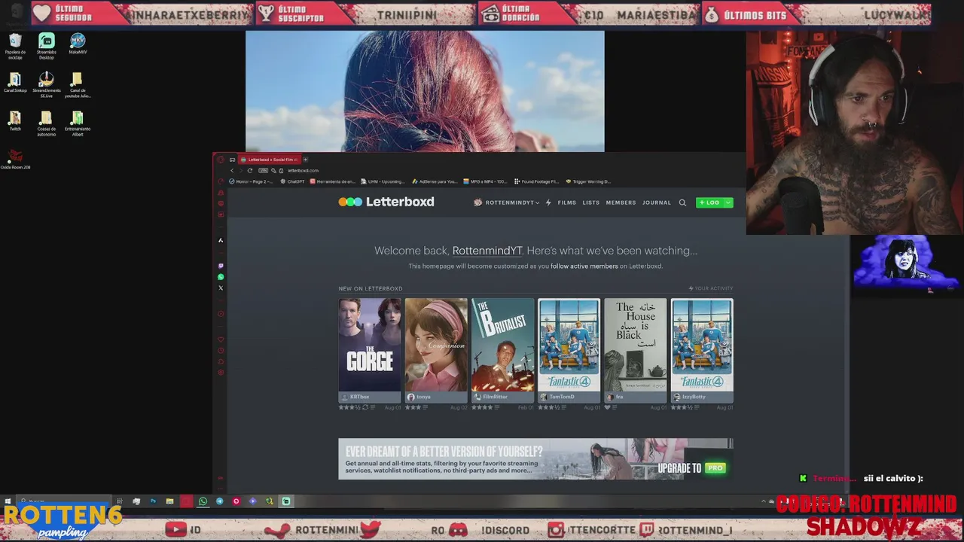Viewport: 964px width, 542px height.
Task: Expand the arrow beside the LOG button
Action: click(728, 202)
